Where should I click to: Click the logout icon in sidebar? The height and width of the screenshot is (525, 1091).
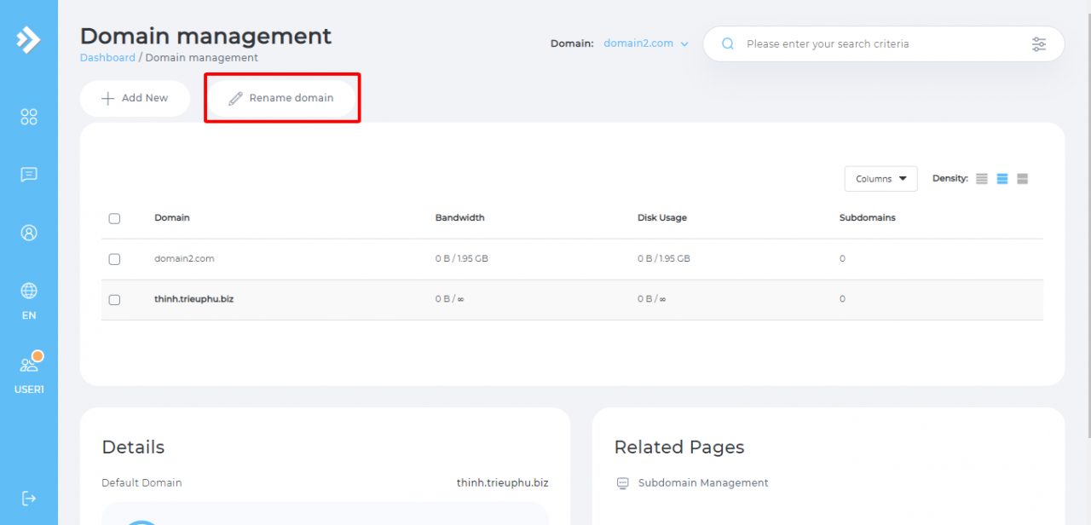coord(29,498)
